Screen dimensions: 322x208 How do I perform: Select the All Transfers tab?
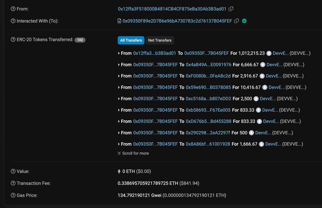point(131,40)
